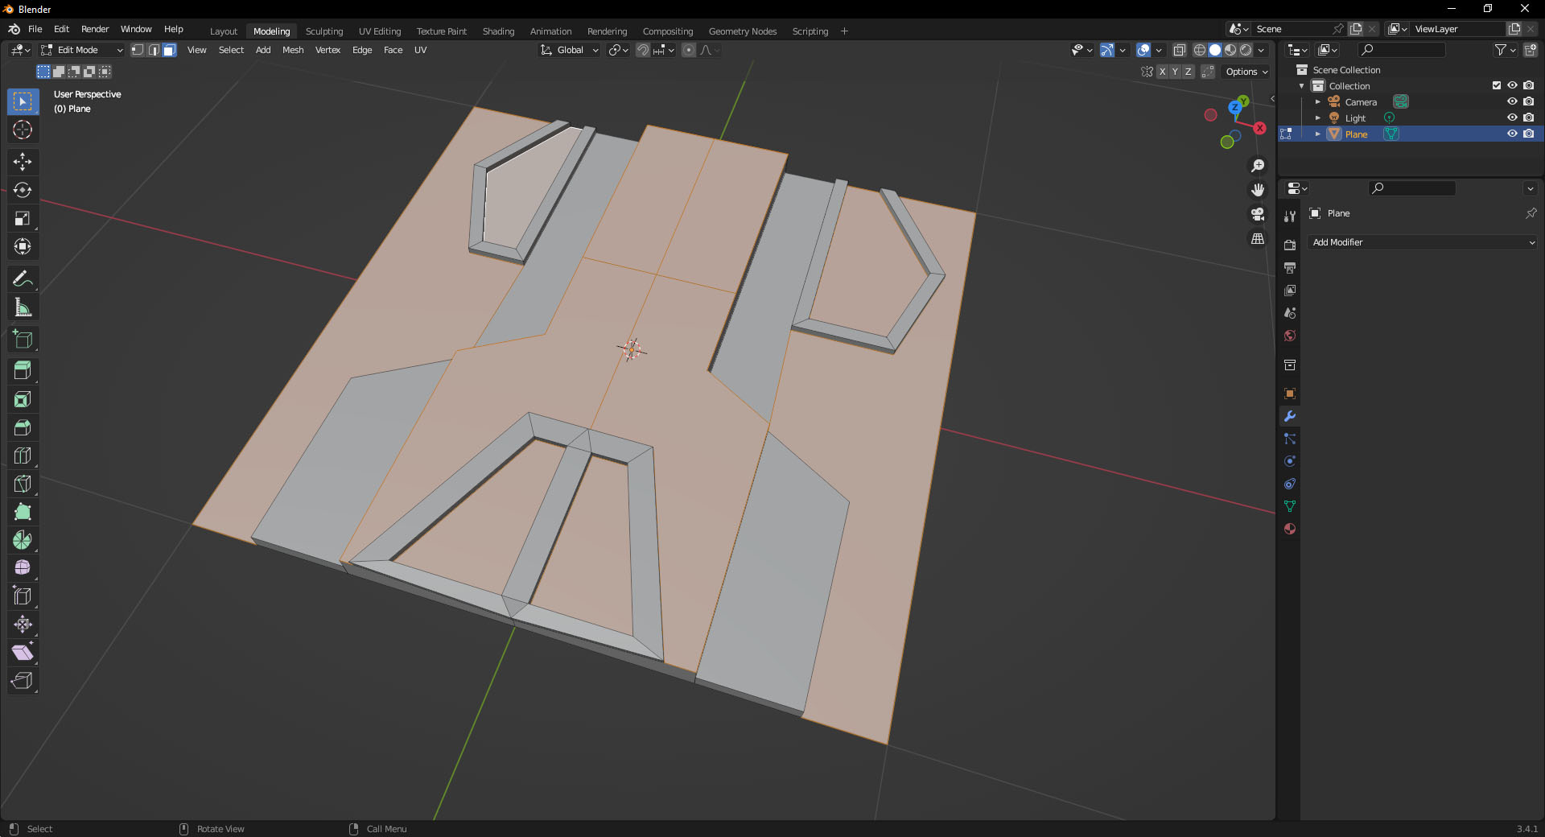
Task: Click the X axis in navigation gizmo
Action: click(x=1259, y=129)
